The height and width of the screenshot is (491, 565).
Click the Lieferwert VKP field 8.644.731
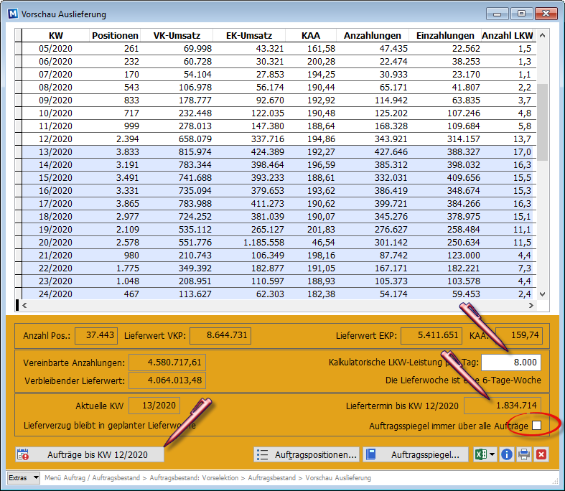pyautogui.click(x=220, y=335)
